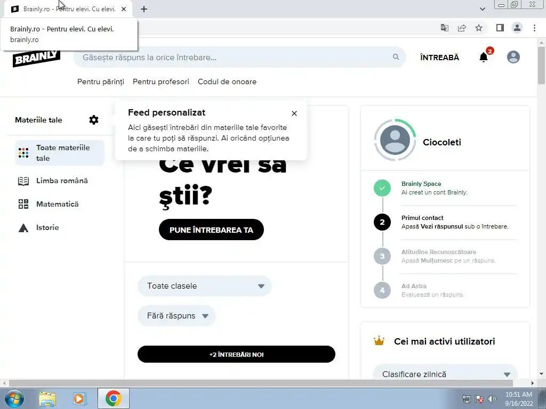The height and width of the screenshot is (409, 546).
Task: Open Windows Media Player from taskbar
Action: pos(80,398)
